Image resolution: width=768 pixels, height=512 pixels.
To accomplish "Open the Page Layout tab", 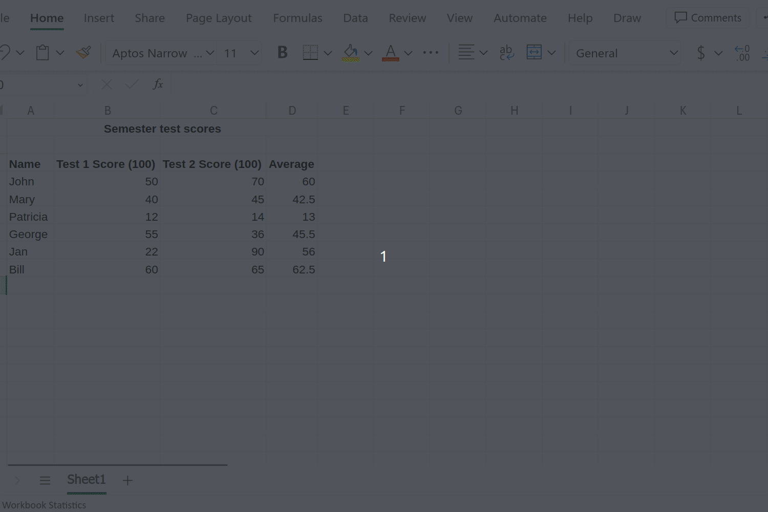I will click(x=219, y=18).
